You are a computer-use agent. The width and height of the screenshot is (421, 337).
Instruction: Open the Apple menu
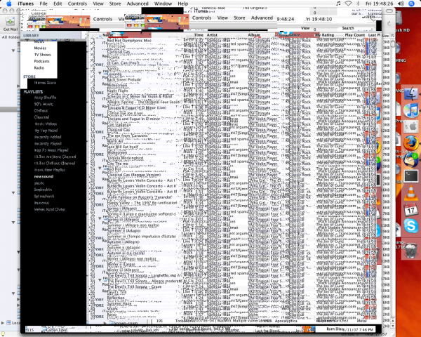[x=7, y=4]
